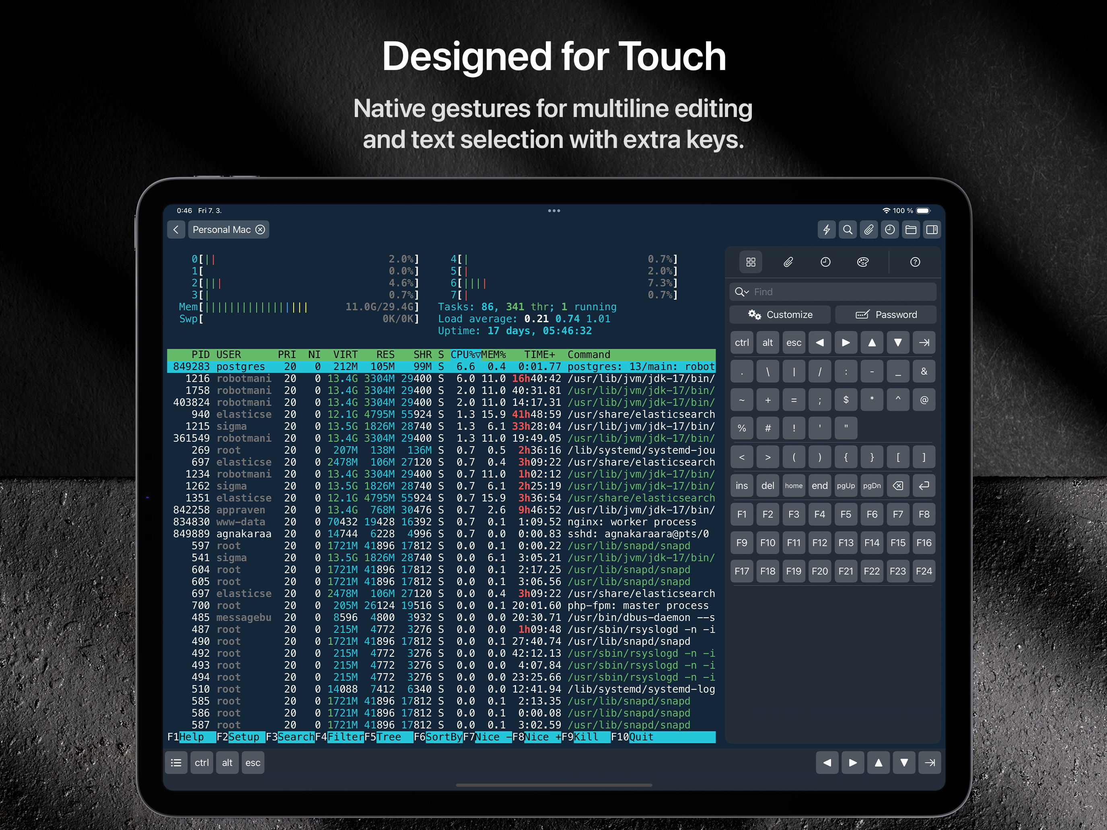Screen dimensions: 1107x830
Task: Tap the lightning bolt snippets icon
Action: [x=827, y=230]
